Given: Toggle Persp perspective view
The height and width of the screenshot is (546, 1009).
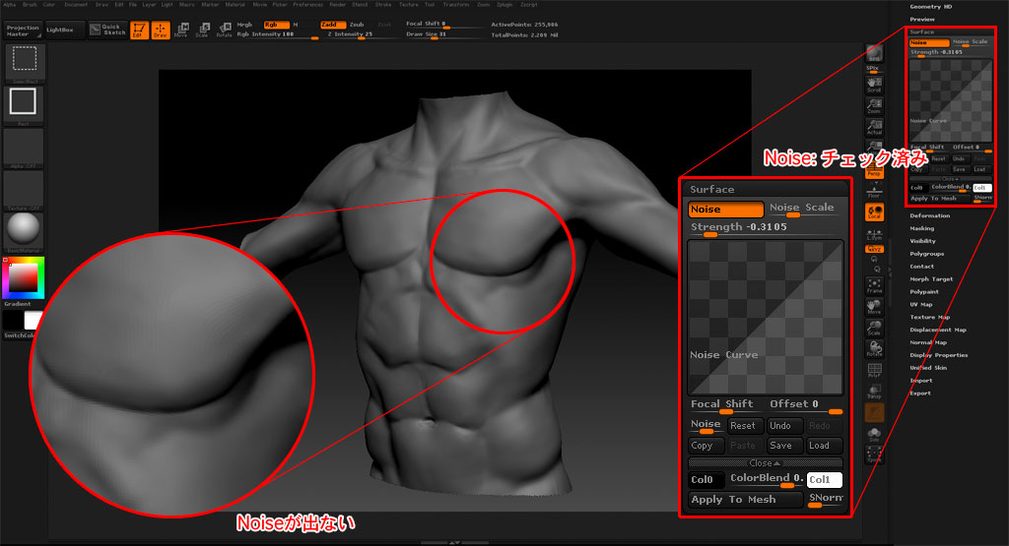Looking at the screenshot, I should pyautogui.click(x=874, y=170).
